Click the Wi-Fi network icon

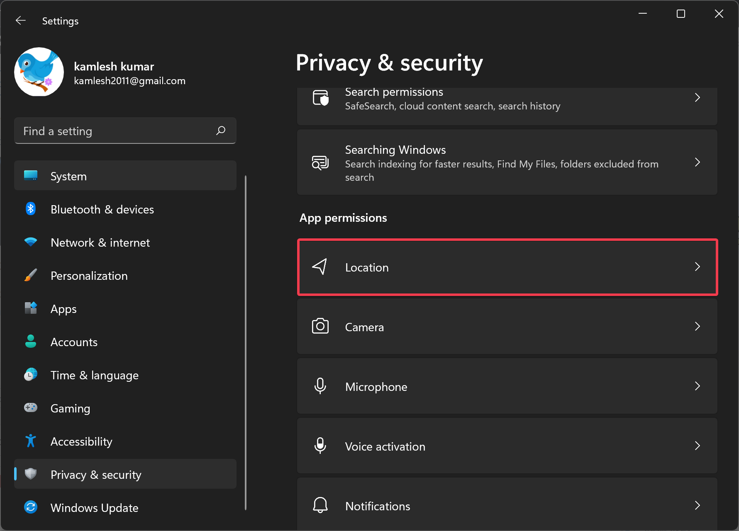tap(31, 242)
